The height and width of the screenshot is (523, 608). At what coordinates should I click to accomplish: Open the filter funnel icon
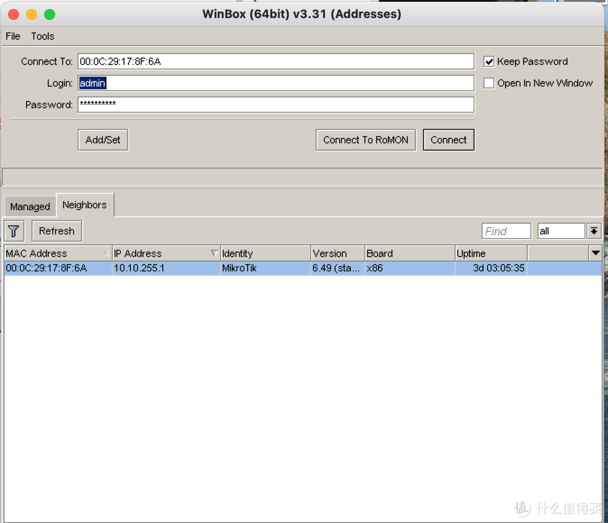click(x=14, y=231)
